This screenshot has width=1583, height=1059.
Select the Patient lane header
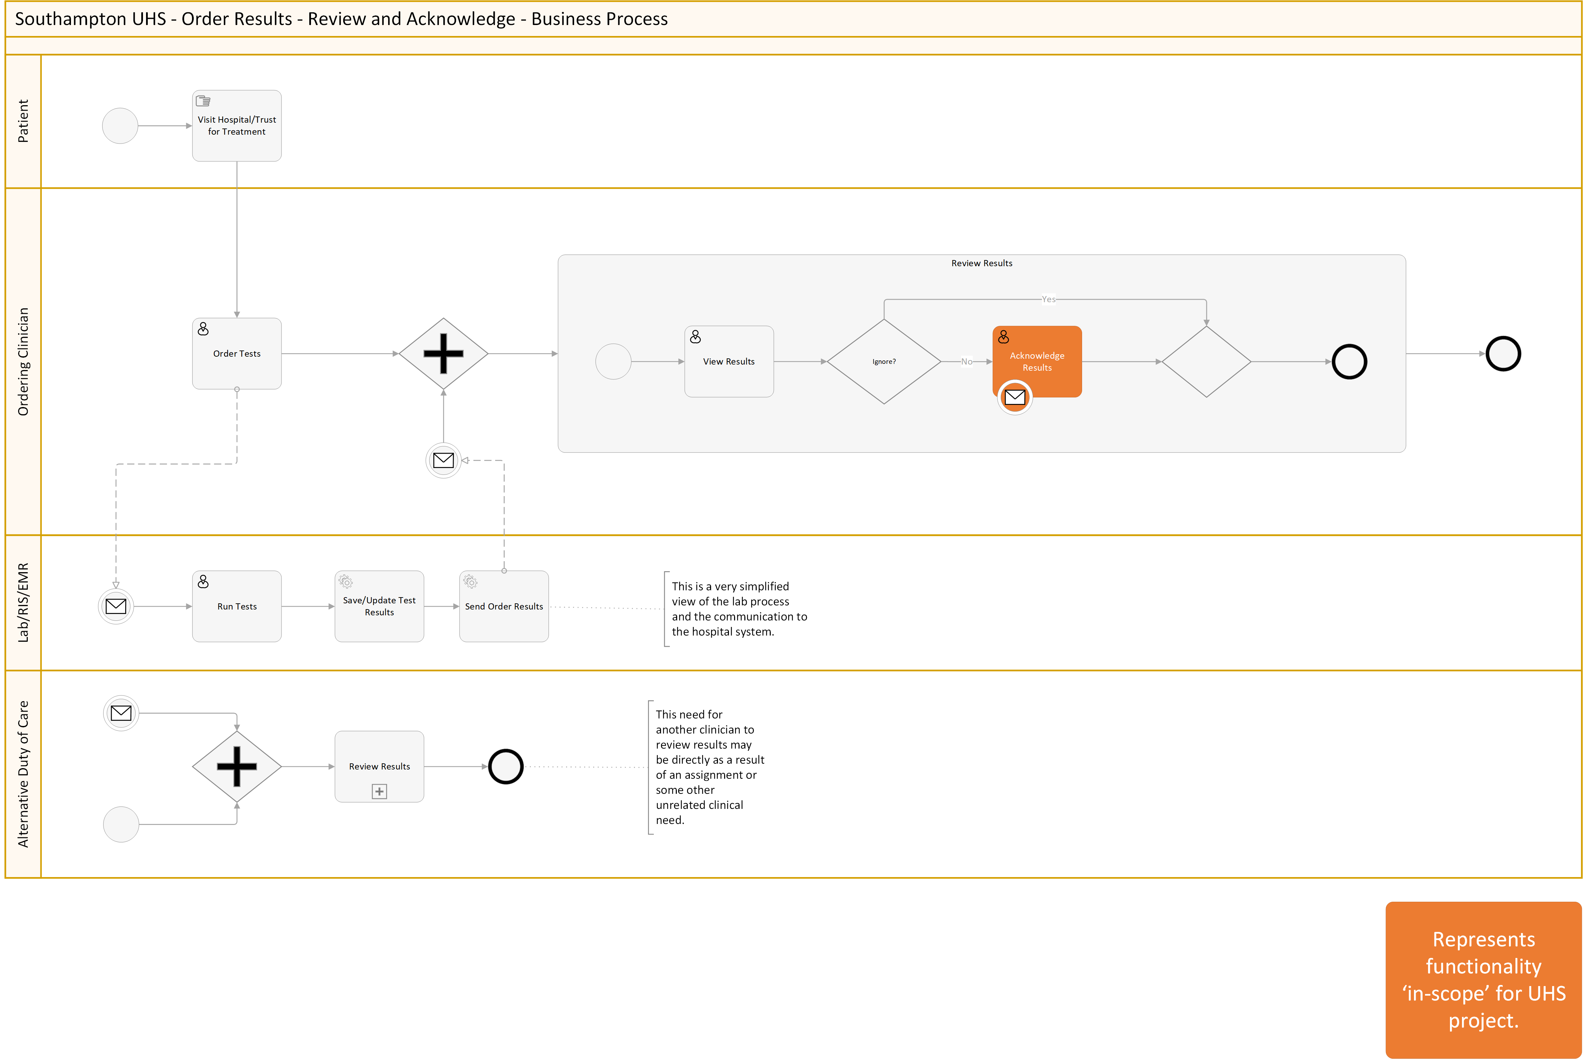[23, 121]
